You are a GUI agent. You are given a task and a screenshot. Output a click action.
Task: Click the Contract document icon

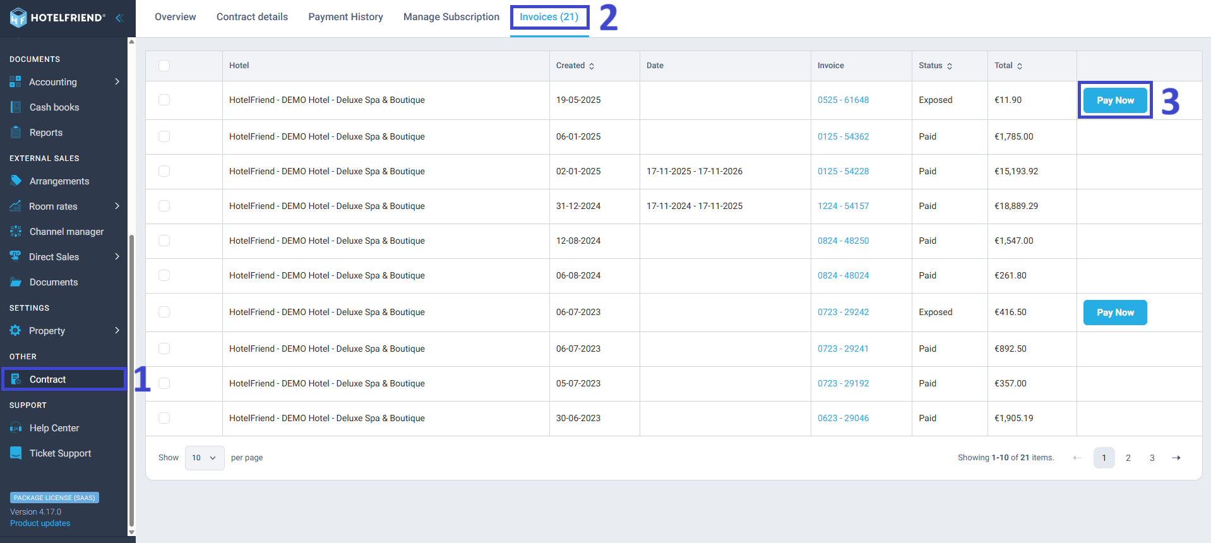(x=16, y=379)
